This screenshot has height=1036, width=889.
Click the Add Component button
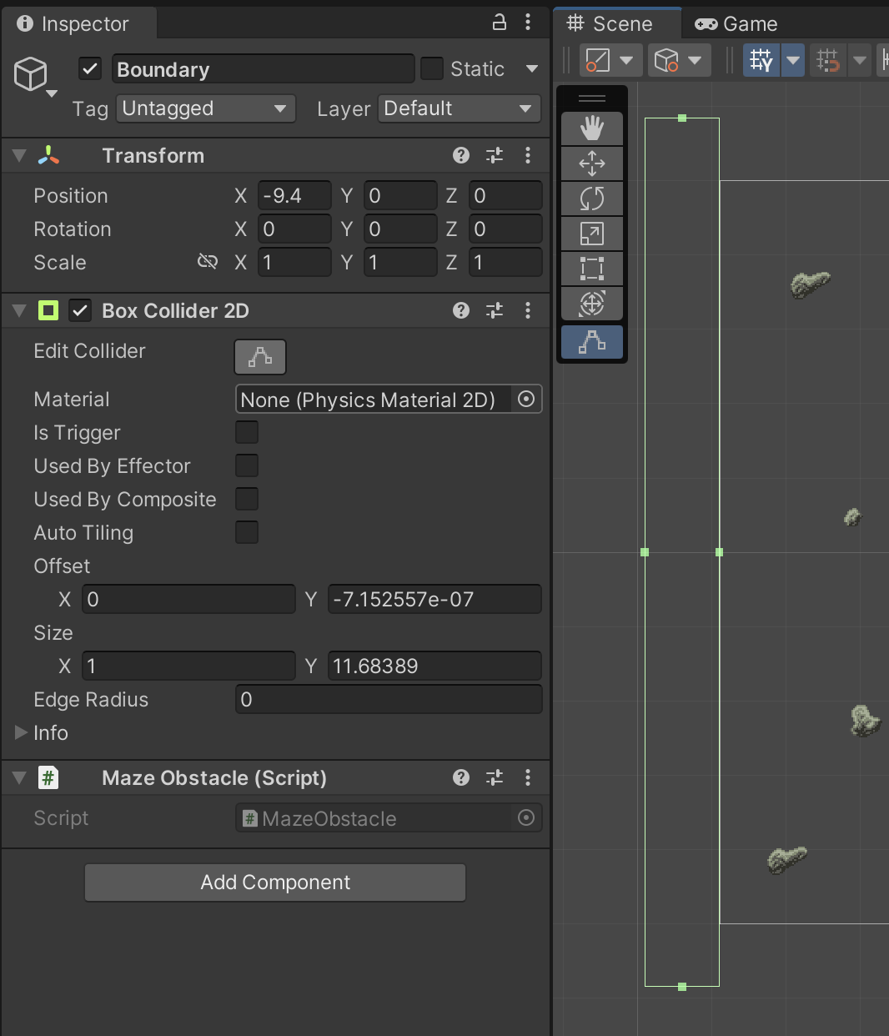(x=275, y=883)
